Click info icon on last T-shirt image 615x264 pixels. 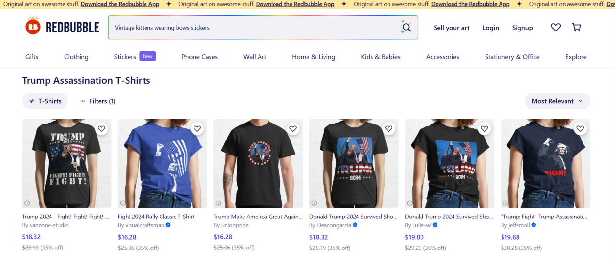[x=505, y=203]
